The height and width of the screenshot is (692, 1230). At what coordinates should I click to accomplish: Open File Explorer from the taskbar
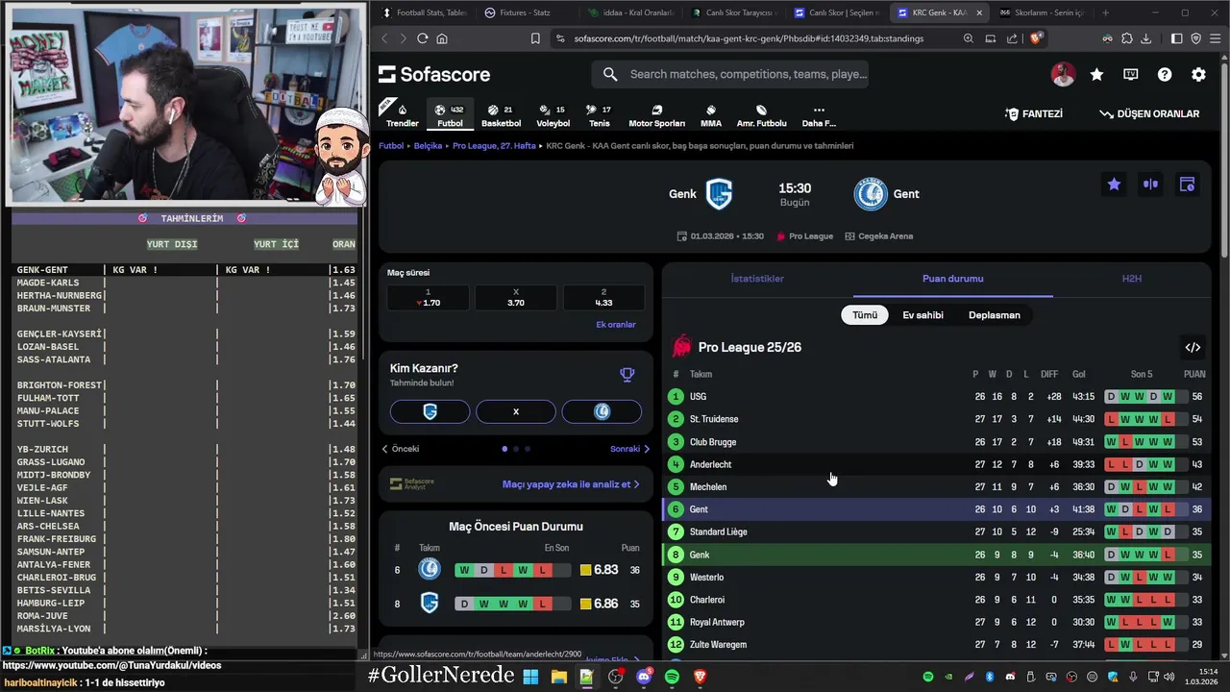pos(558,677)
